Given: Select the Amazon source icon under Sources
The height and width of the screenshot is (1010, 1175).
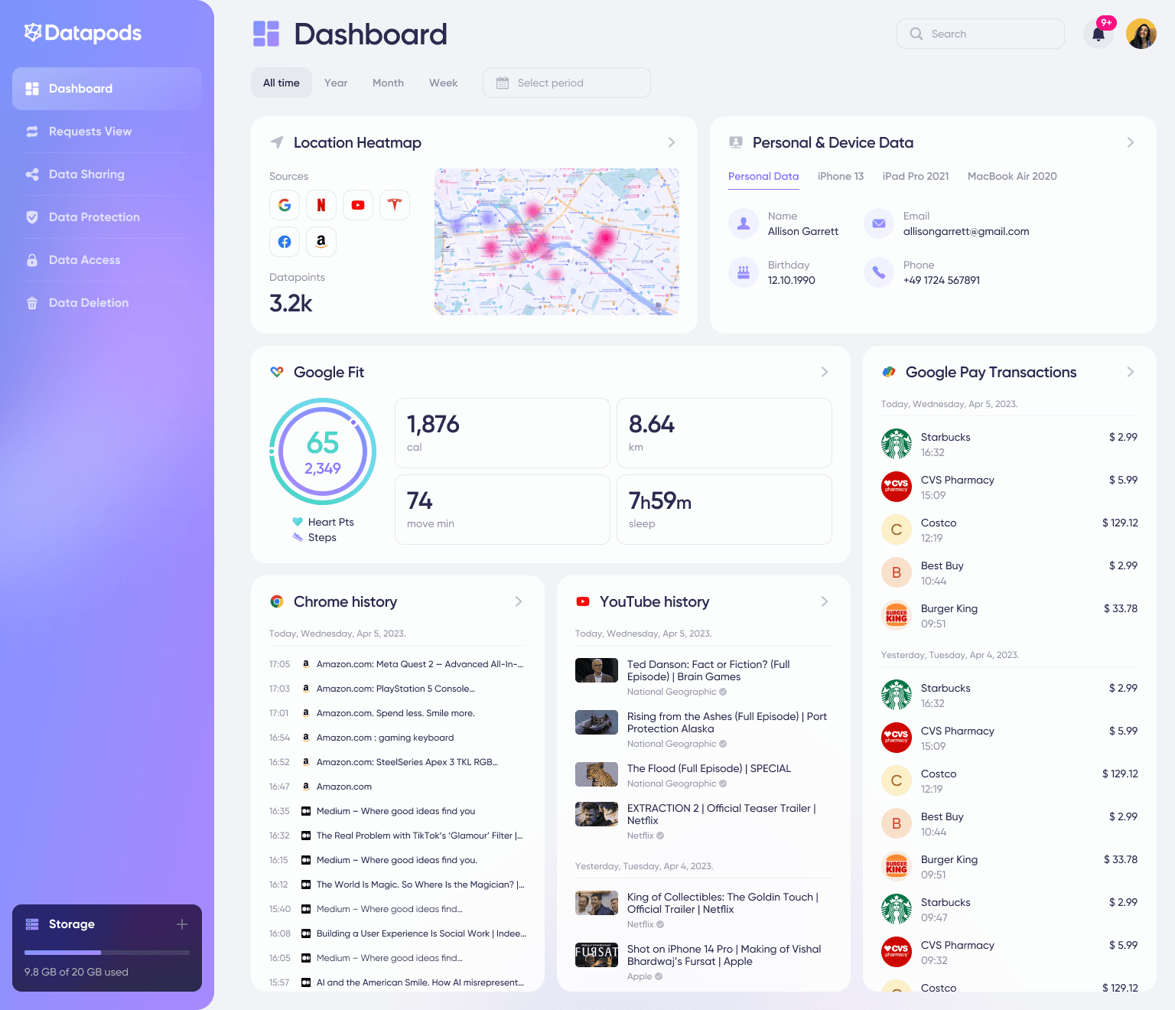Looking at the screenshot, I should pos(321,241).
